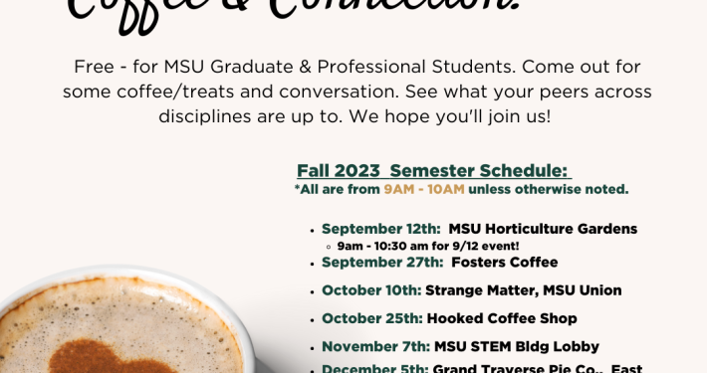
Task: Click Fosters Coffee location text
Action: (x=505, y=263)
